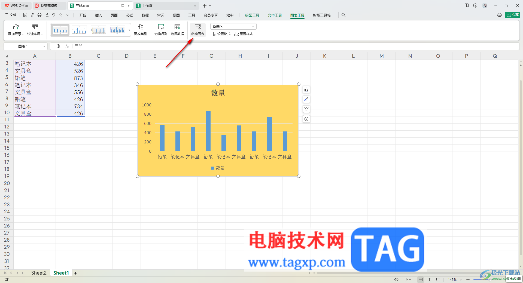The height and width of the screenshot is (283, 523).
Task: Open the Data (数据) ribbon tab
Action: coord(145,15)
